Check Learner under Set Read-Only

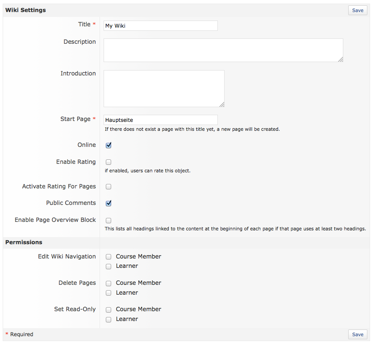click(x=108, y=319)
